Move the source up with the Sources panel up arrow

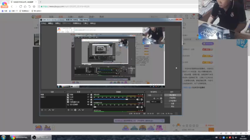79,110
